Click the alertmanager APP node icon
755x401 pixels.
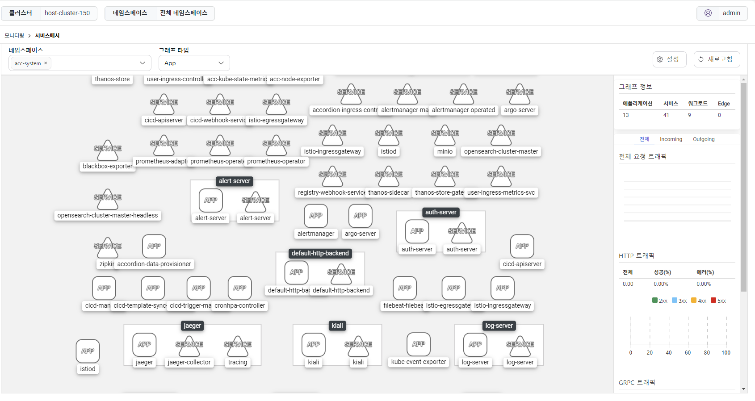coord(316,216)
